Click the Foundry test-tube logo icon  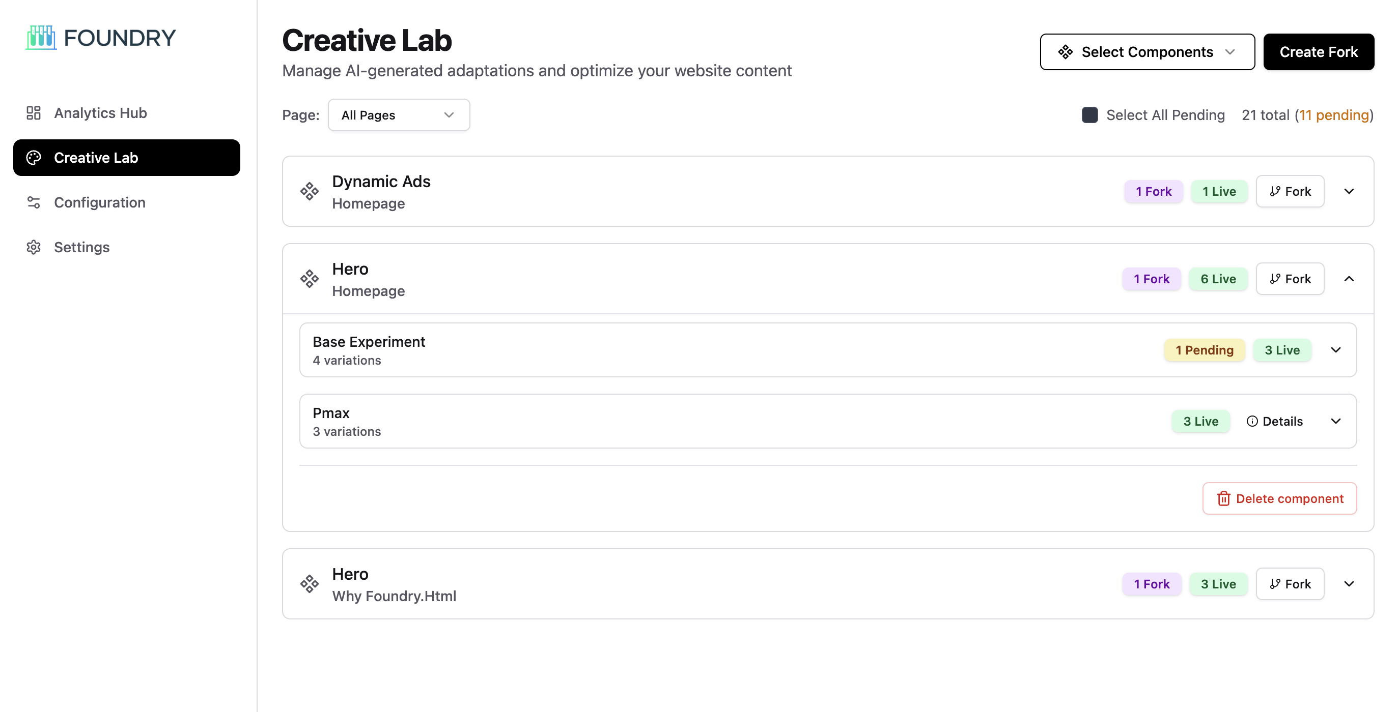pos(41,38)
